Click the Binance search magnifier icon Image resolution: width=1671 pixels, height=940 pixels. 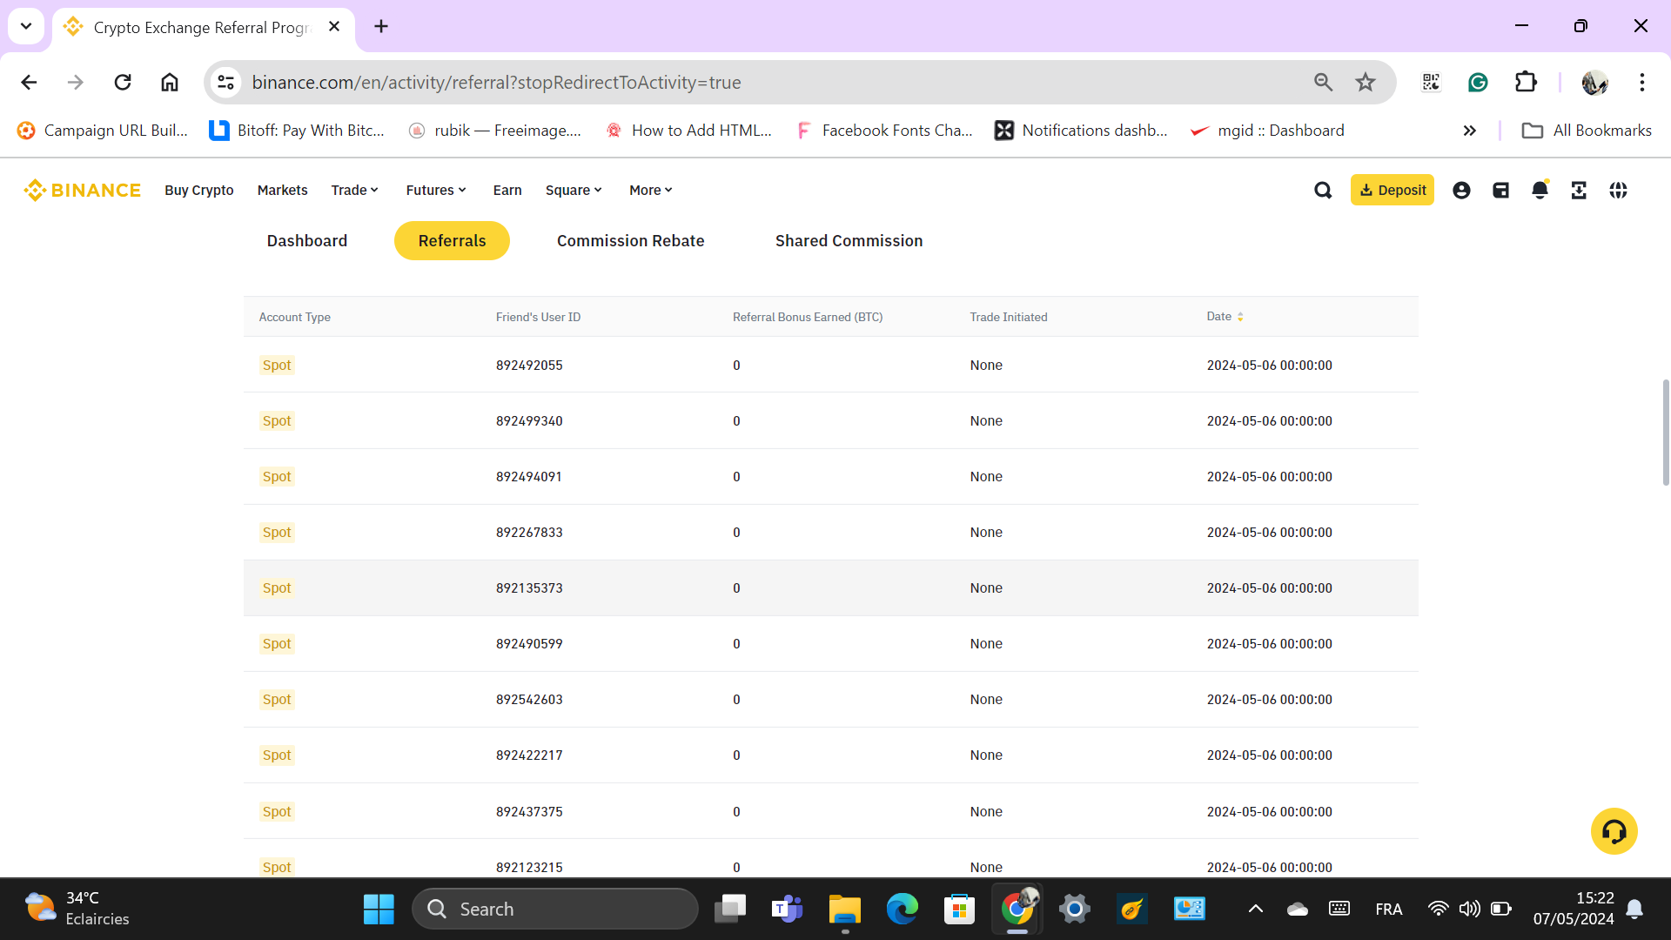[x=1323, y=190]
